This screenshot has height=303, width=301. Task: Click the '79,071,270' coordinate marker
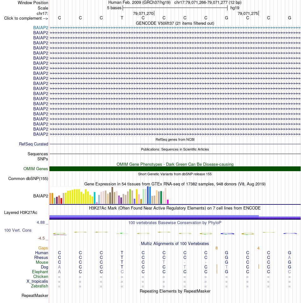pyautogui.click(x=143, y=14)
